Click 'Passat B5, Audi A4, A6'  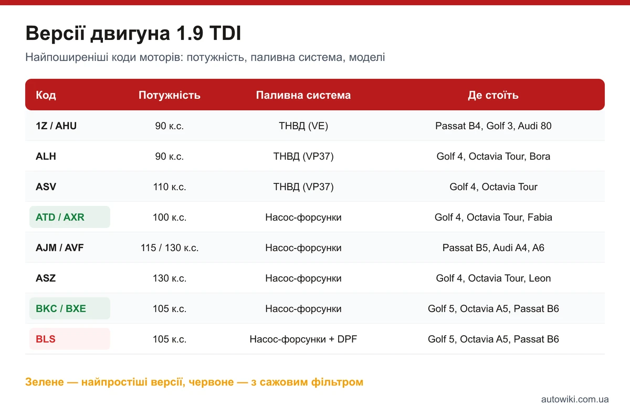coord(493,248)
